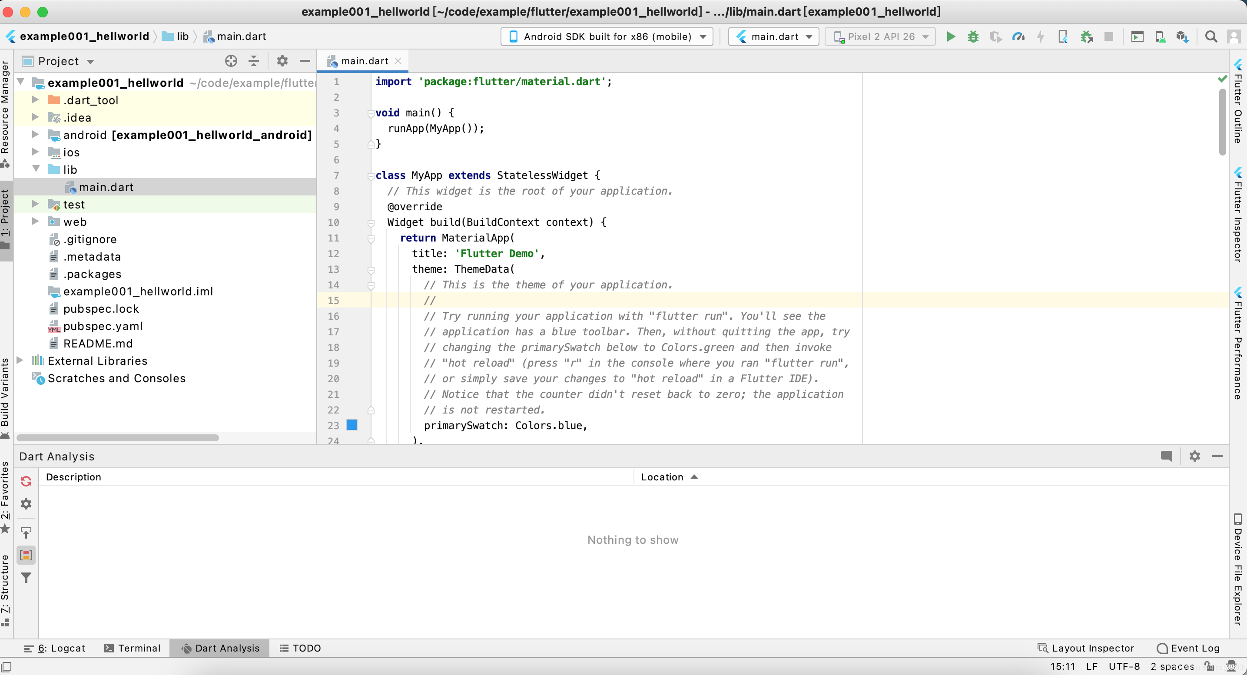Click example001_hellworld breadcrumb

[77, 37]
